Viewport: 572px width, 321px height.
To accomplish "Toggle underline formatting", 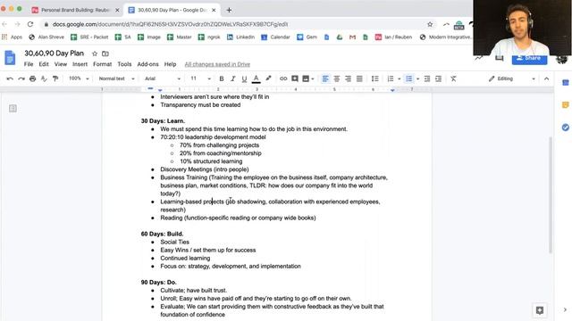I will [x=244, y=78].
